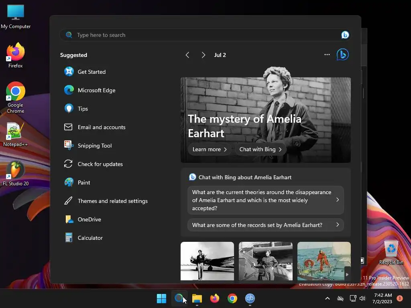Click the search box magnifier icon
Screen dimensions: 411x308
[69, 35]
